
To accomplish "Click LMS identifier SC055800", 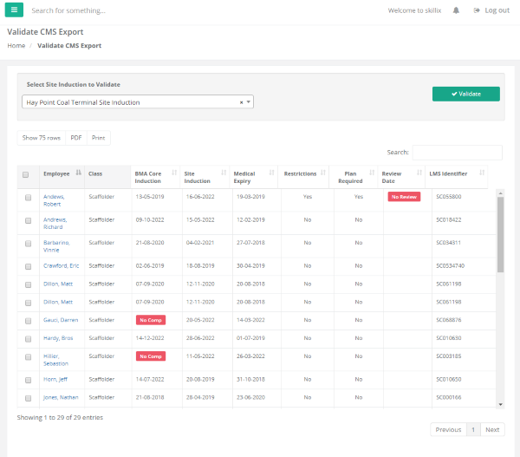I will pos(448,197).
